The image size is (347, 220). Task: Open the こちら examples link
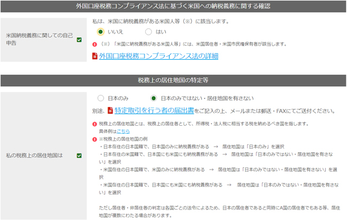(123, 131)
